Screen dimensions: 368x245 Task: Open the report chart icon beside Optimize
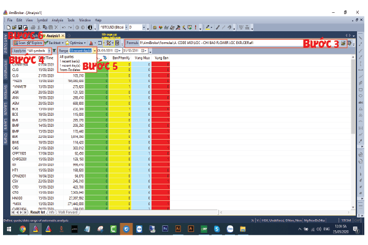pos(91,43)
